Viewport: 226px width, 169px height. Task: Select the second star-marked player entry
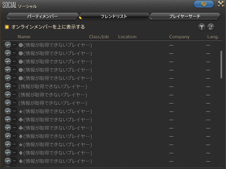tap(113, 144)
